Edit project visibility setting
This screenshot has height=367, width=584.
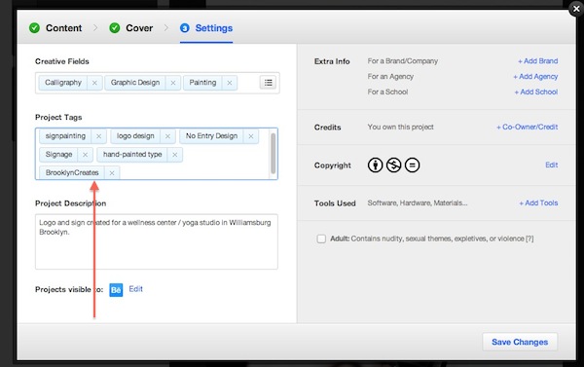click(136, 289)
